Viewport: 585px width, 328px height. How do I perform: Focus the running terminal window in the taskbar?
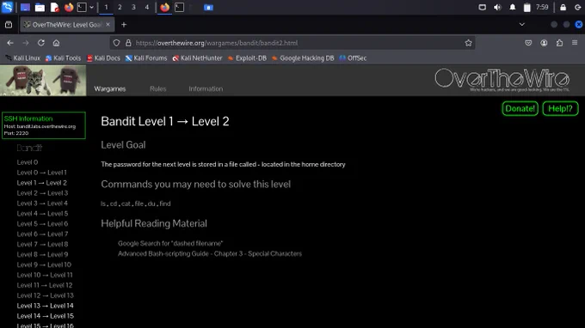(179, 8)
